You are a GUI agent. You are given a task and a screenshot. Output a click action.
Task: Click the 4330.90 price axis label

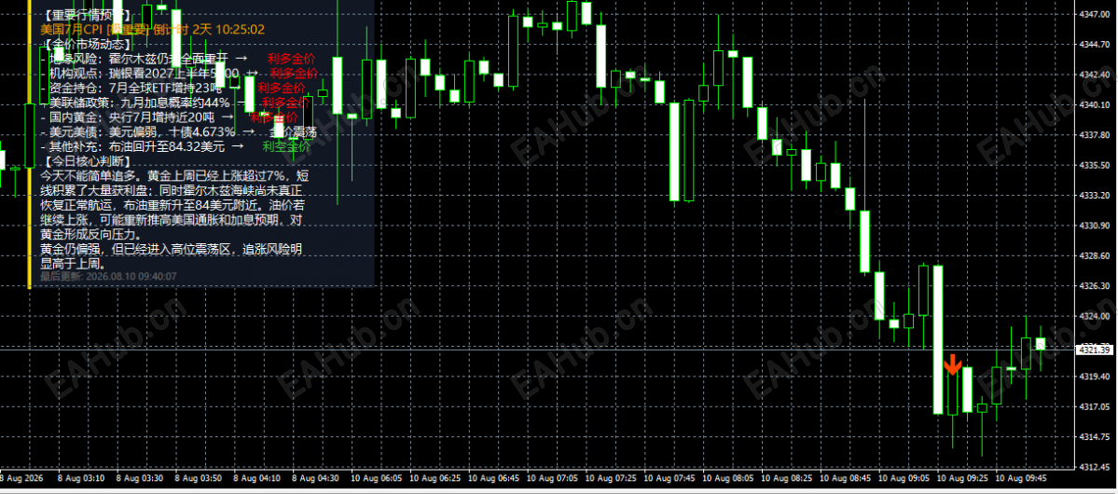tap(1096, 226)
